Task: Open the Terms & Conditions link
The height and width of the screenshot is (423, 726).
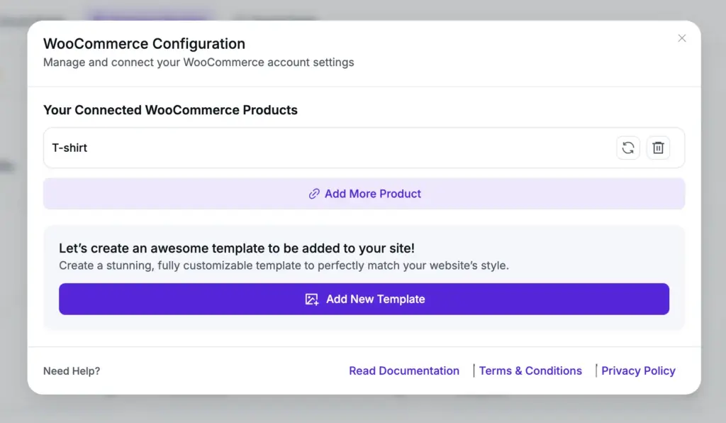Action: pyautogui.click(x=530, y=370)
